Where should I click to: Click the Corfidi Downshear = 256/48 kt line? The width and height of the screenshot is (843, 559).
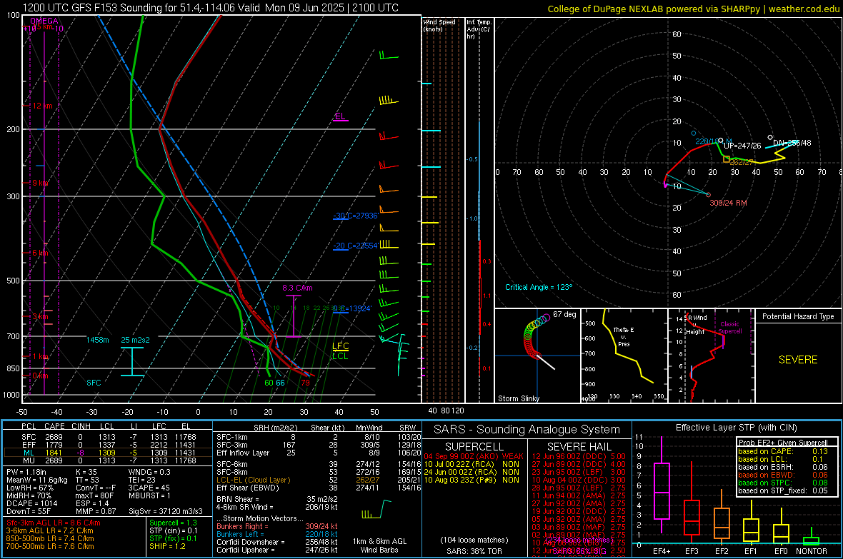(x=277, y=542)
